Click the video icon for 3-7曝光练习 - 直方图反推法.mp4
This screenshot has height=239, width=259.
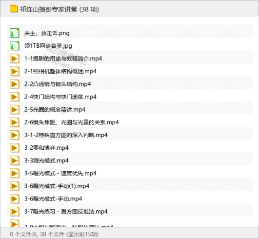pos(14,211)
